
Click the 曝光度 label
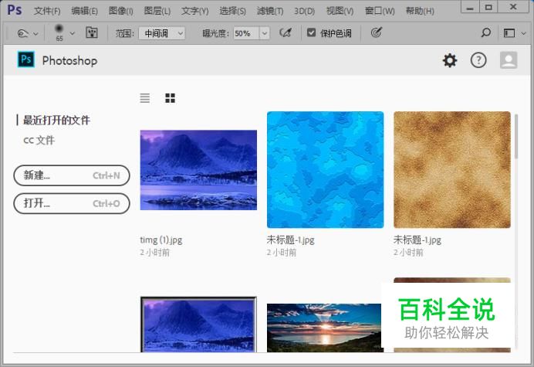click(x=215, y=33)
